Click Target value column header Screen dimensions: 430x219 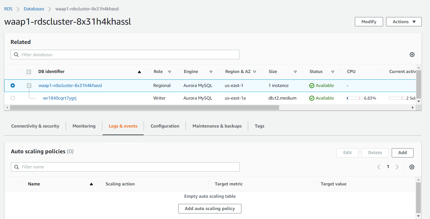point(334,184)
